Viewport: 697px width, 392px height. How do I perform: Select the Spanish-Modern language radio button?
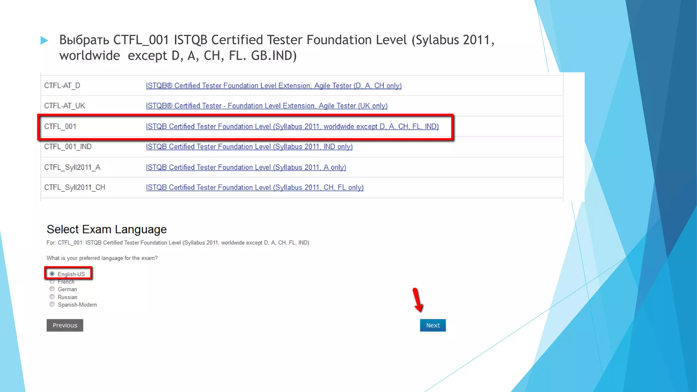[52, 304]
